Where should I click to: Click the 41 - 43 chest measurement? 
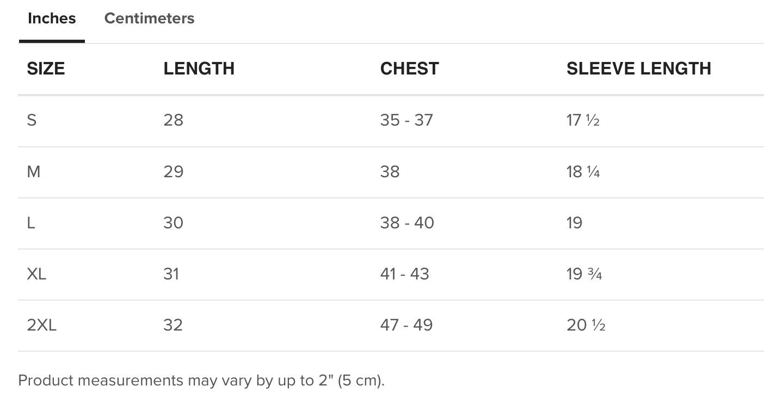pyautogui.click(x=405, y=274)
